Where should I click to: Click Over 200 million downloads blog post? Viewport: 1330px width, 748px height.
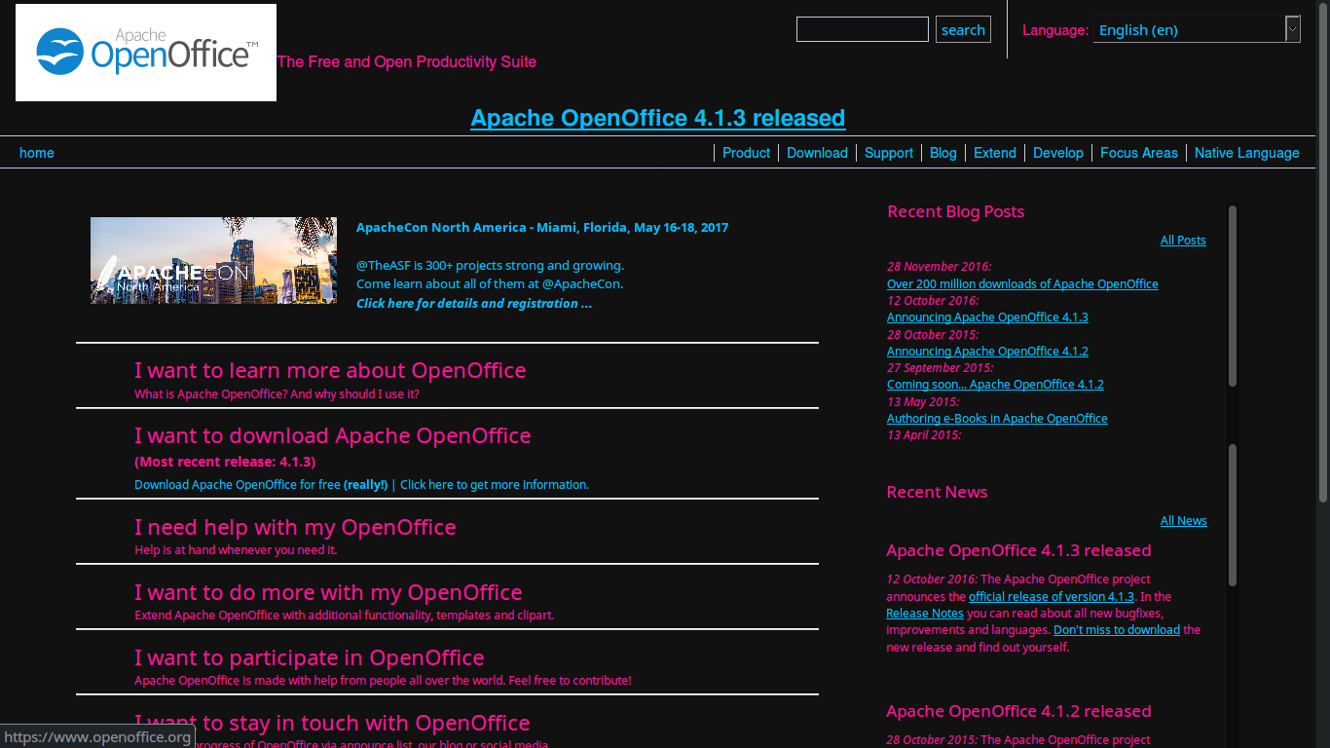[x=1022, y=283]
